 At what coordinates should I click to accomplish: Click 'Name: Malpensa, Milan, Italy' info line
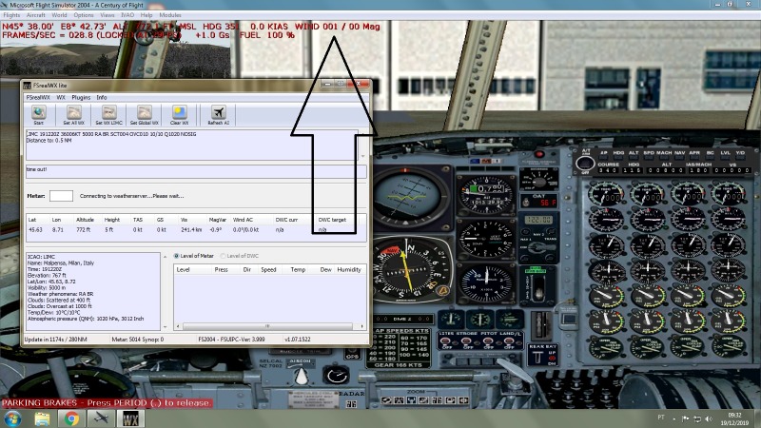click(x=61, y=263)
